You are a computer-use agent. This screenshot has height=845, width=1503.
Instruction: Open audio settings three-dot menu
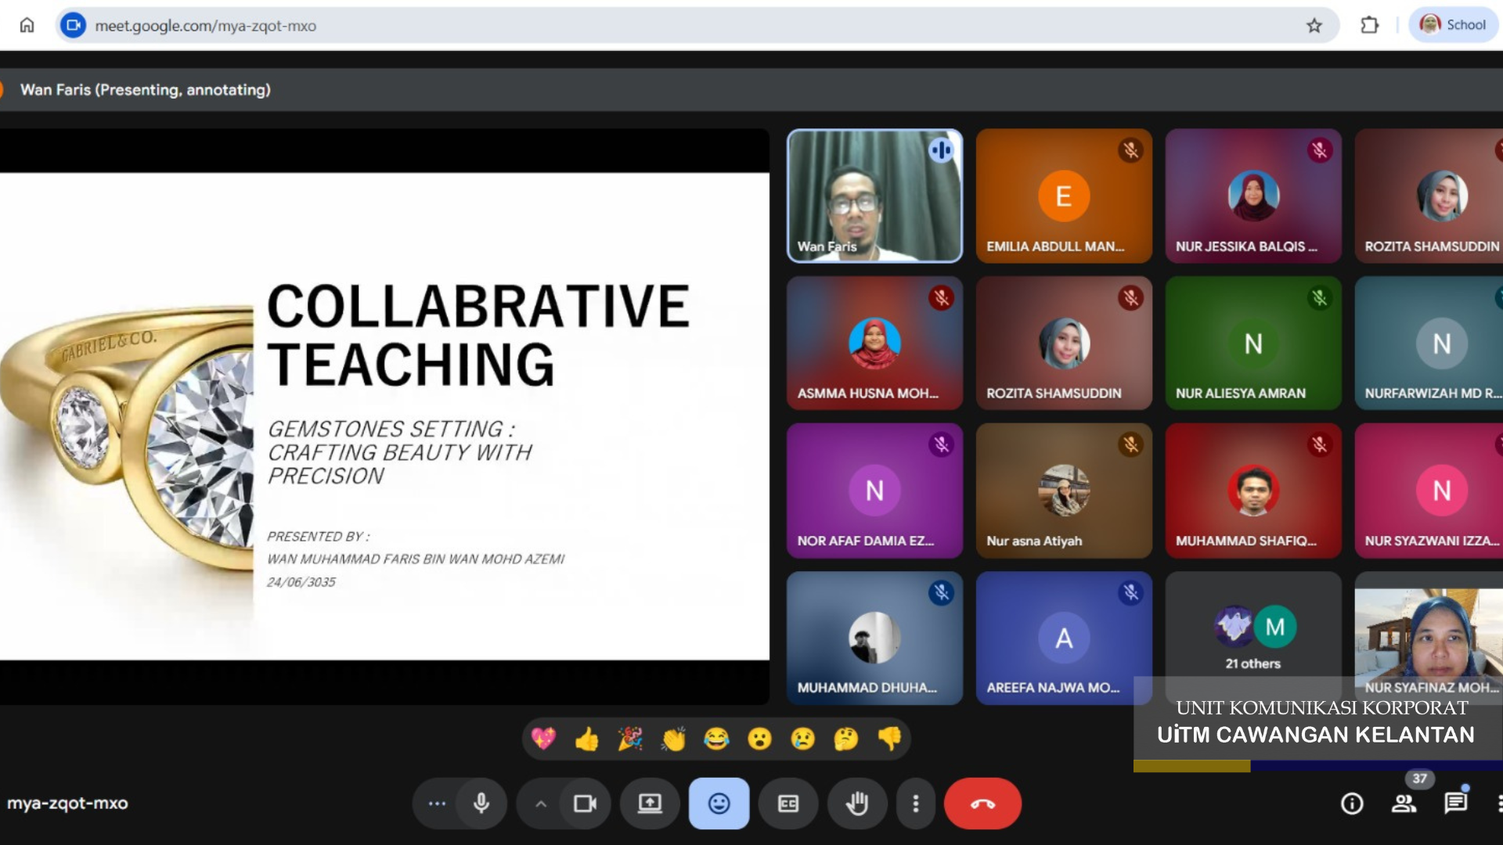(x=437, y=804)
